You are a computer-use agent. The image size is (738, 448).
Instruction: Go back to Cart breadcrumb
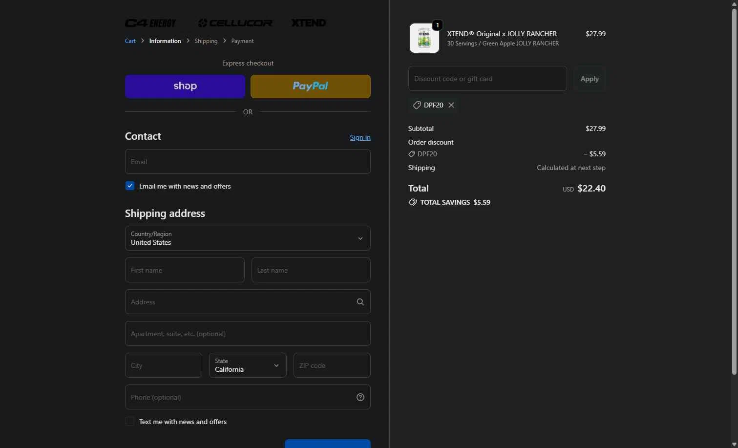click(130, 41)
